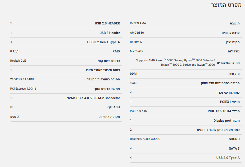This screenshot has width=245, height=167.
Task: Select the "RYZEN AM4" socket value
Action: (x=138, y=23)
